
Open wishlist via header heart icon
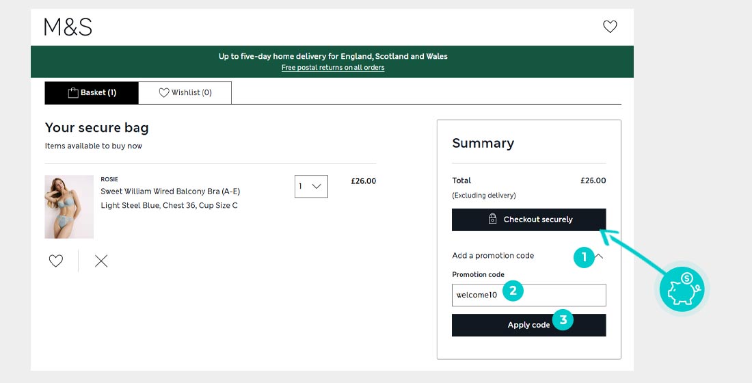610,27
